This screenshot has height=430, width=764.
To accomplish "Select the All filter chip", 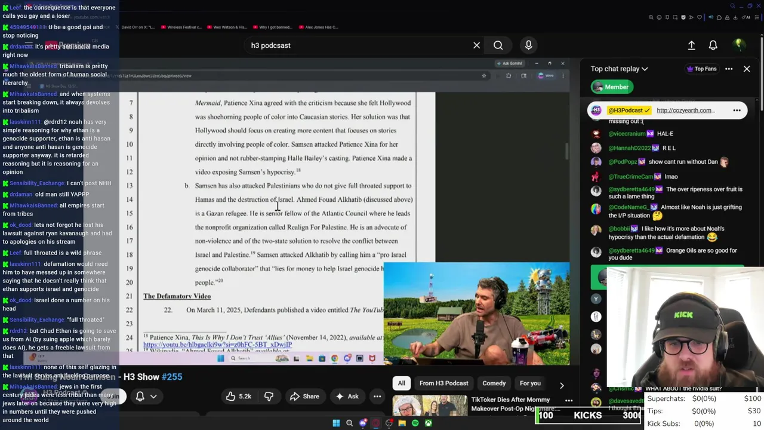I will point(402,383).
